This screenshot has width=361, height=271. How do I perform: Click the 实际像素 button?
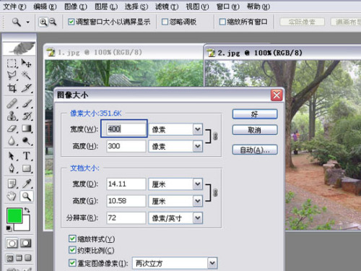point(302,22)
